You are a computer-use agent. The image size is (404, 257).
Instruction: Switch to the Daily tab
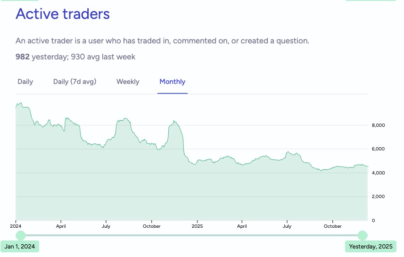click(25, 82)
